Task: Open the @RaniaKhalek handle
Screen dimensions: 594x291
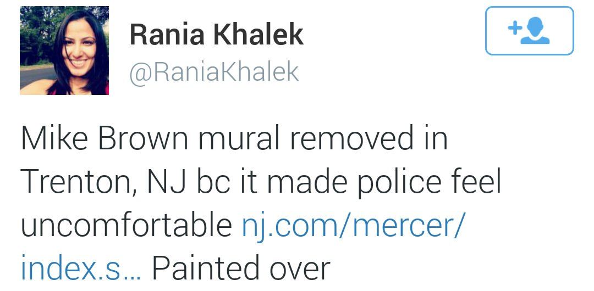Action: pos(214,72)
